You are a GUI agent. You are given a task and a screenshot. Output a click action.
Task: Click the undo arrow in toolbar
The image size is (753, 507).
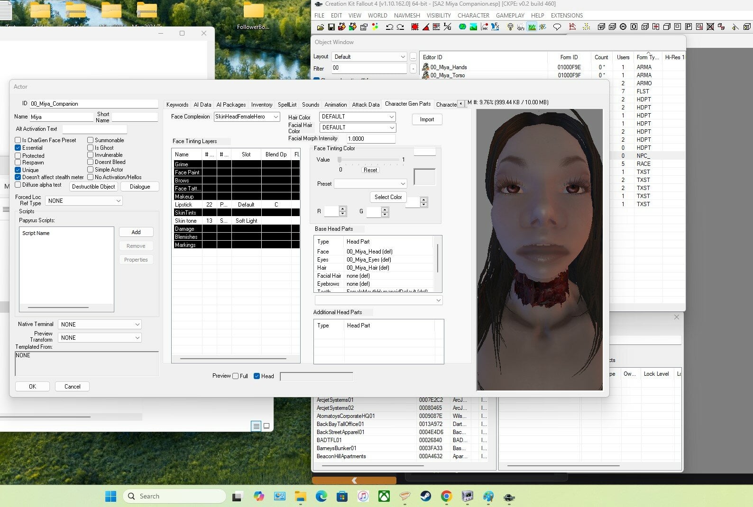click(x=389, y=27)
